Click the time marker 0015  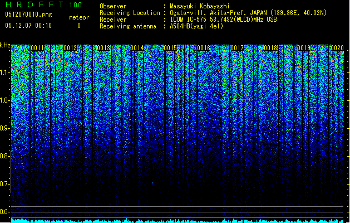[170, 48]
